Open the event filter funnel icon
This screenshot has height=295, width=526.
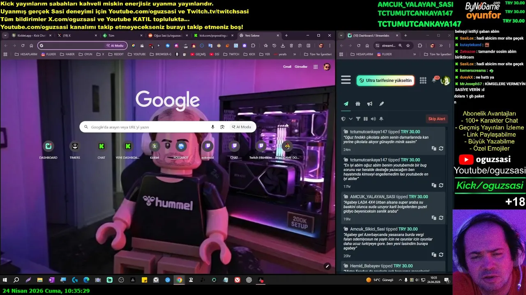tap(358, 119)
